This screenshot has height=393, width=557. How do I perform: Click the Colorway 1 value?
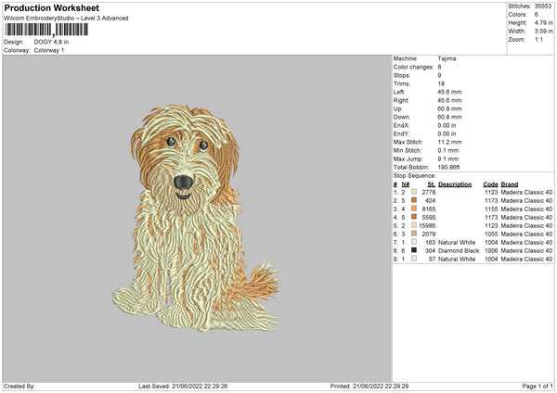point(51,49)
